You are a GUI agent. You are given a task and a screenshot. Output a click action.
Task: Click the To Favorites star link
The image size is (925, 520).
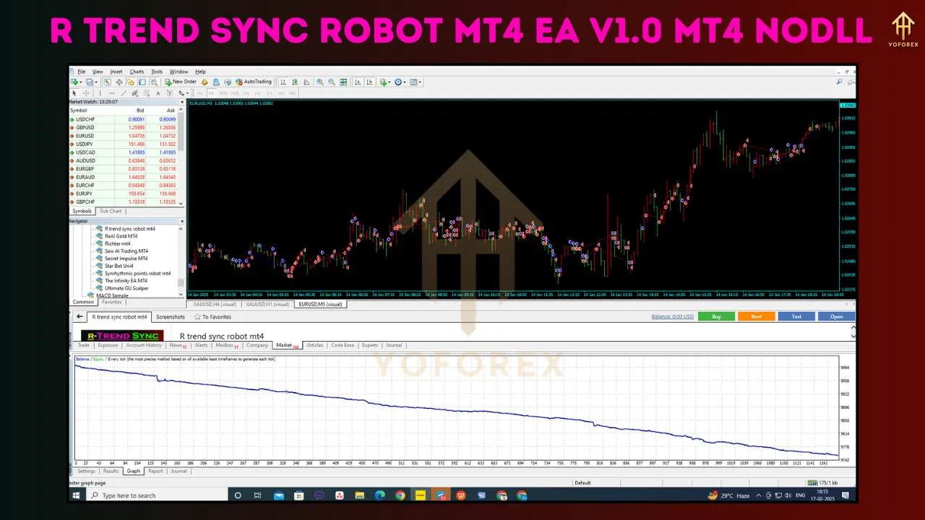[212, 317]
